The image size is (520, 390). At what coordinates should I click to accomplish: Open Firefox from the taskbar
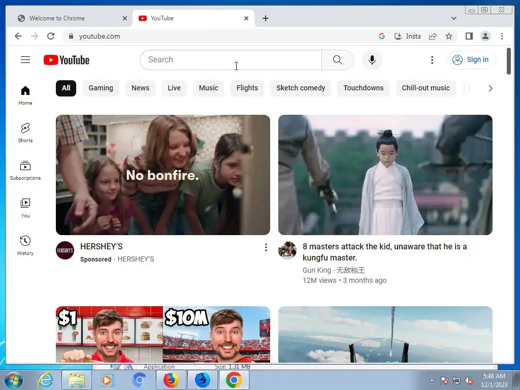click(x=171, y=380)
